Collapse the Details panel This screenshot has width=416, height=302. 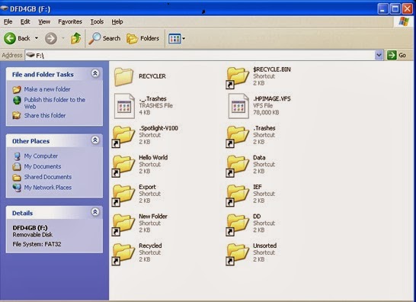[95, 212]
